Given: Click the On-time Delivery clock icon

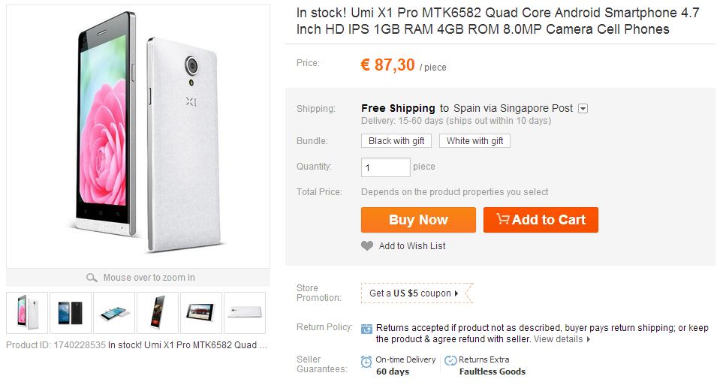Looking at the screenshot, I should pyautogui.click(x=366, y=361).
